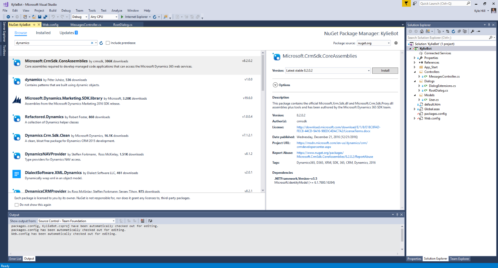The image size is (498, 268).
Task: Clear all output with the Clear All icon
Action: coord(142,221)
